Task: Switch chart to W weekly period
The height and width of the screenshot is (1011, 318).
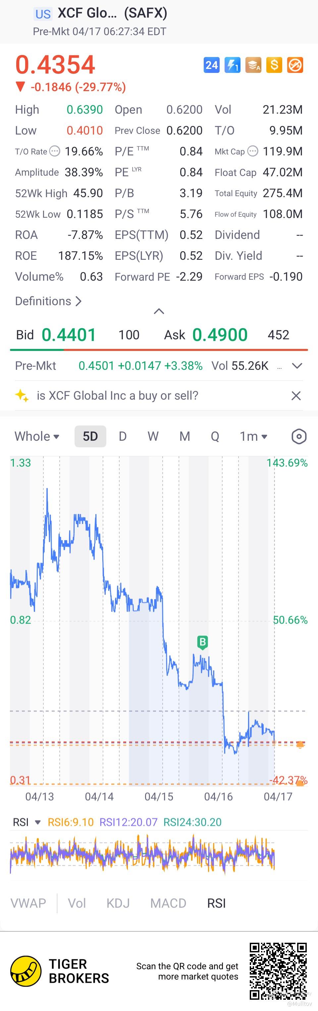Action: [x=153, y=436]
